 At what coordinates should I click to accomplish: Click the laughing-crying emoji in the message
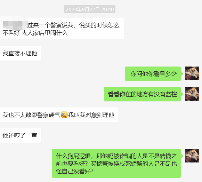pos(64,115)
